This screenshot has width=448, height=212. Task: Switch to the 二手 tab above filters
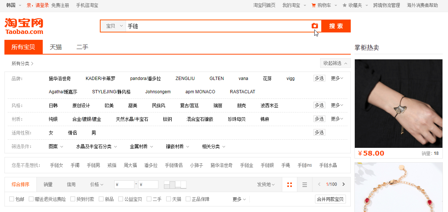[82, 47]
